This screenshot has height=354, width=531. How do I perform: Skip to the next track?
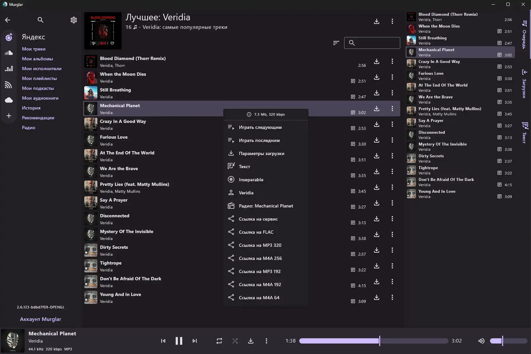tap(195, 341)
